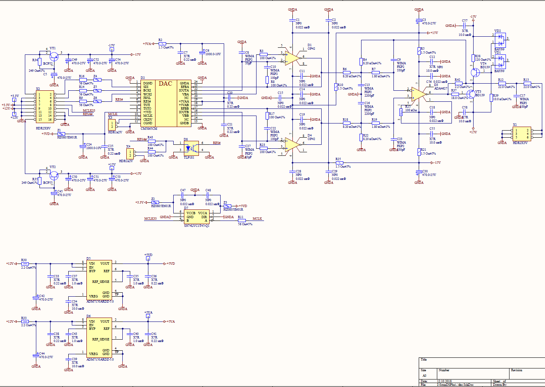Click the 'Drawn By:' title block entry

(x=500, y=385)
